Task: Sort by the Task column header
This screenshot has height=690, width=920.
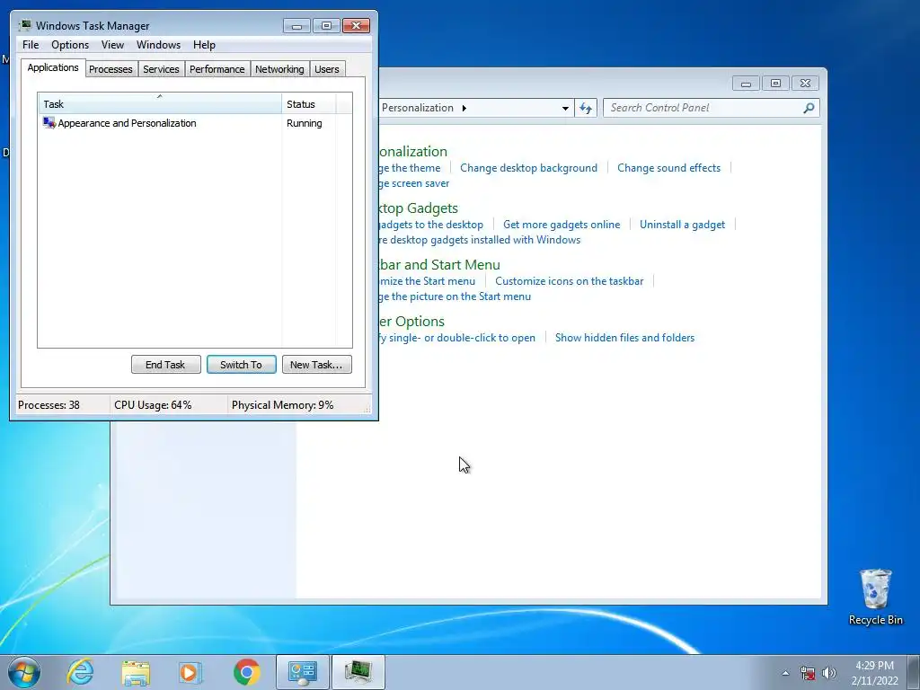Action: [160, 103]
